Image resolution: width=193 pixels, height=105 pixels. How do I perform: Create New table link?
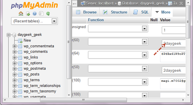click(27, 40)
